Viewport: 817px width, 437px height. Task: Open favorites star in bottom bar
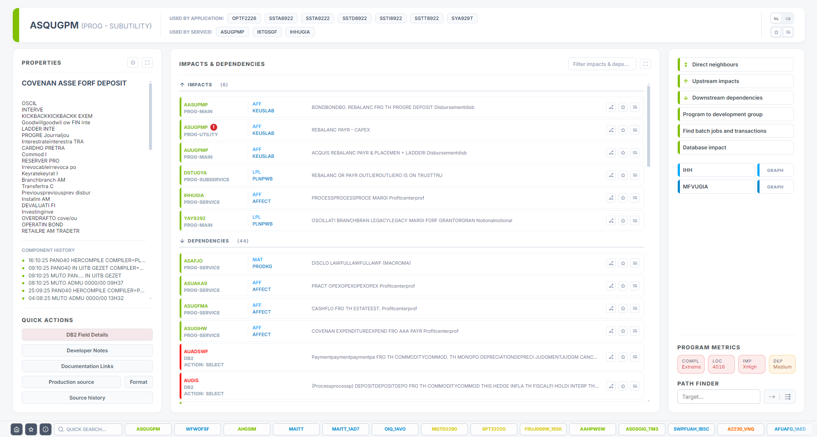[31, 429]
